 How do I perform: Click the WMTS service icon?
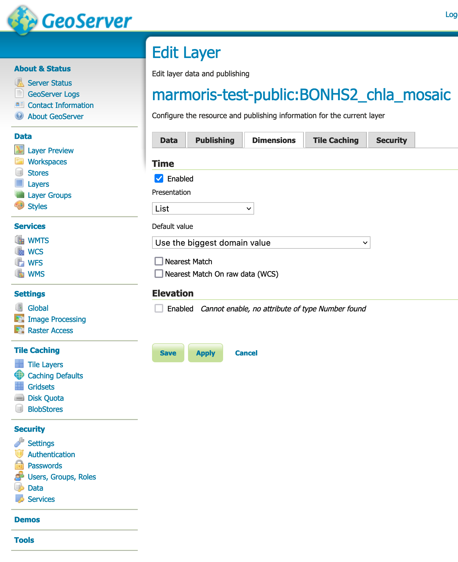point(19,240)
